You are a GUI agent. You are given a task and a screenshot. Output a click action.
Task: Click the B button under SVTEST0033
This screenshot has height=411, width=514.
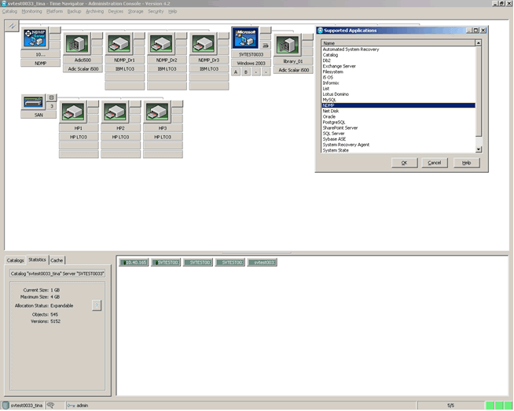tap(246, 72)
